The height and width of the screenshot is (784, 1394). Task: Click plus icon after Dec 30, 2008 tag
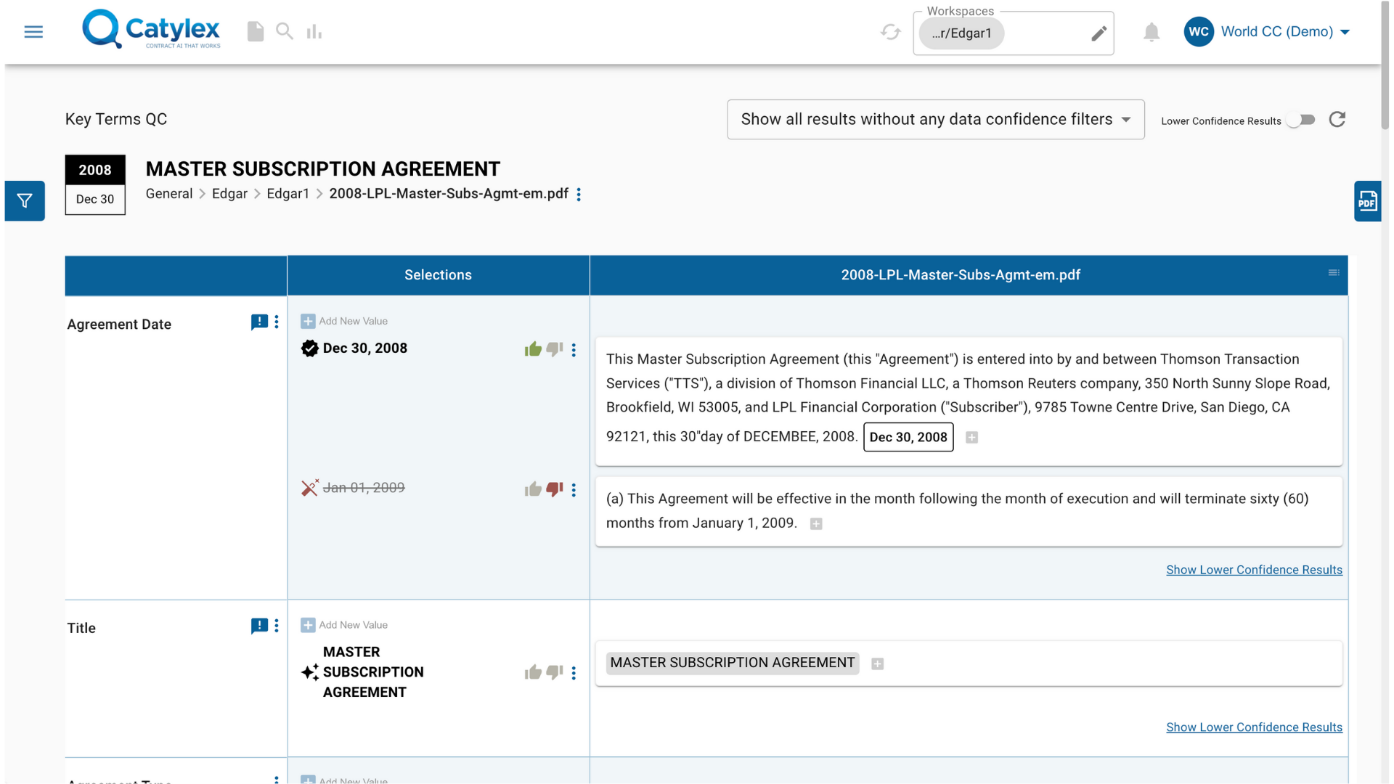pos(971,437)
